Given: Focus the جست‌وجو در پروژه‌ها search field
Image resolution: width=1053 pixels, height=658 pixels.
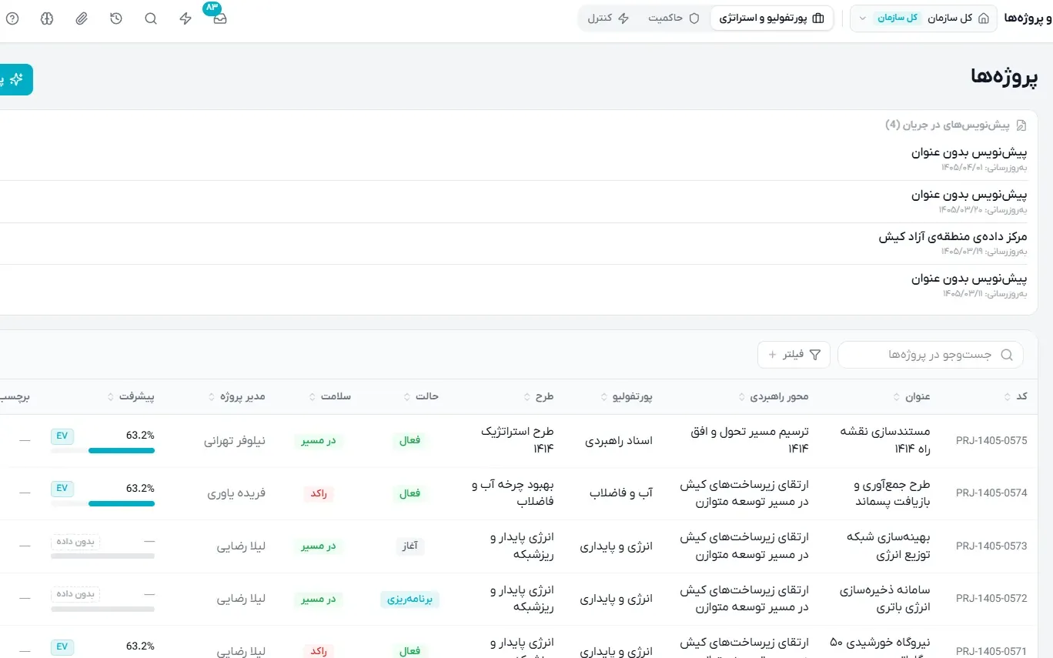Looking at the screenshot, I should point(931,355).
